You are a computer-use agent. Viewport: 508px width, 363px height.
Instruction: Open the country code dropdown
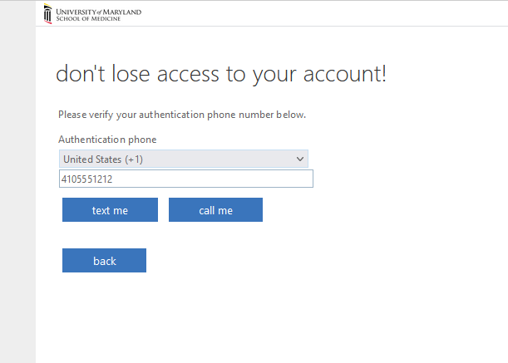[183, 159]
